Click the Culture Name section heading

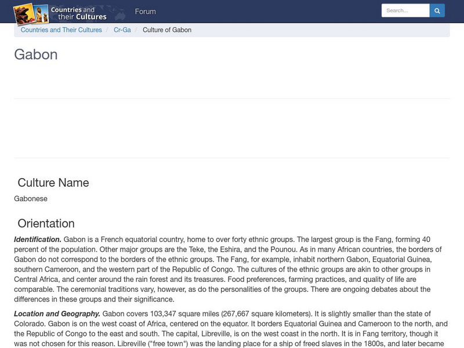53,183
